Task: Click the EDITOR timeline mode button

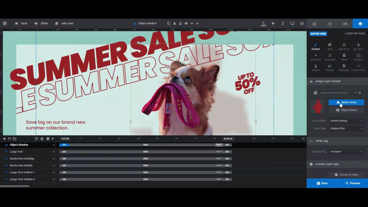Action: [x=65, y=139]
